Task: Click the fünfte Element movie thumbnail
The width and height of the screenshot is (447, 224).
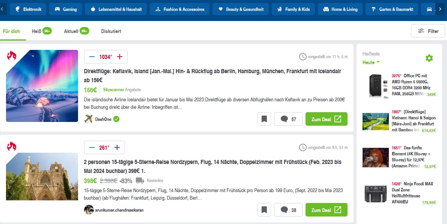Action: 375,158
